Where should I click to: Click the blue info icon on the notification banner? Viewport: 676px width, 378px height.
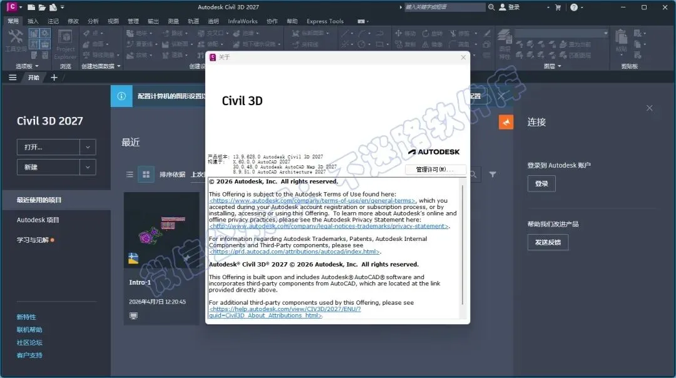click(x=121, y=96)
